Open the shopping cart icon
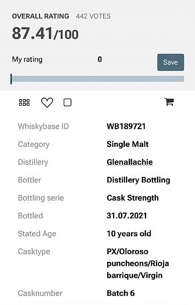The width and height of the screenshot is (195, 305). tap(169, 102)
